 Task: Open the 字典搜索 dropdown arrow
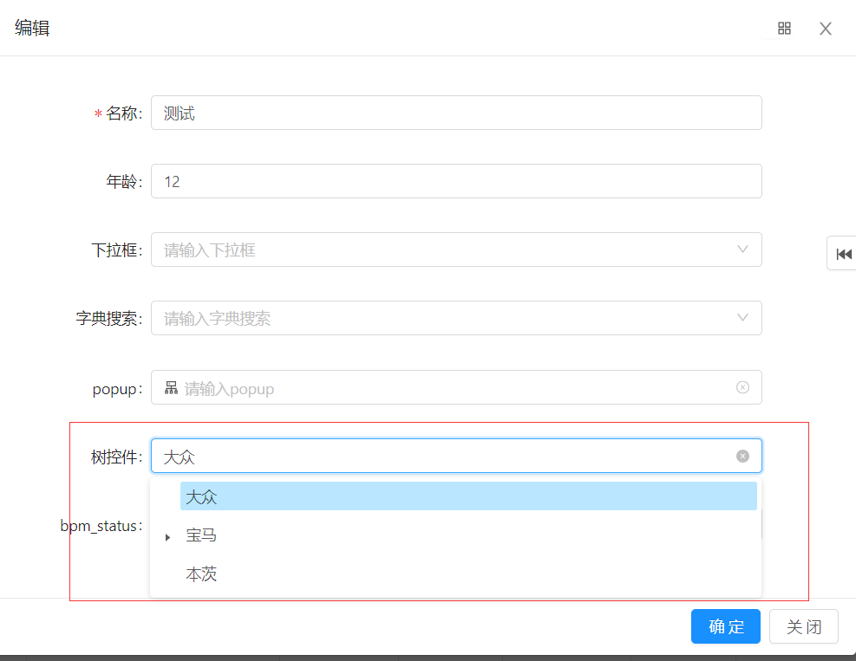coord(742,317)
